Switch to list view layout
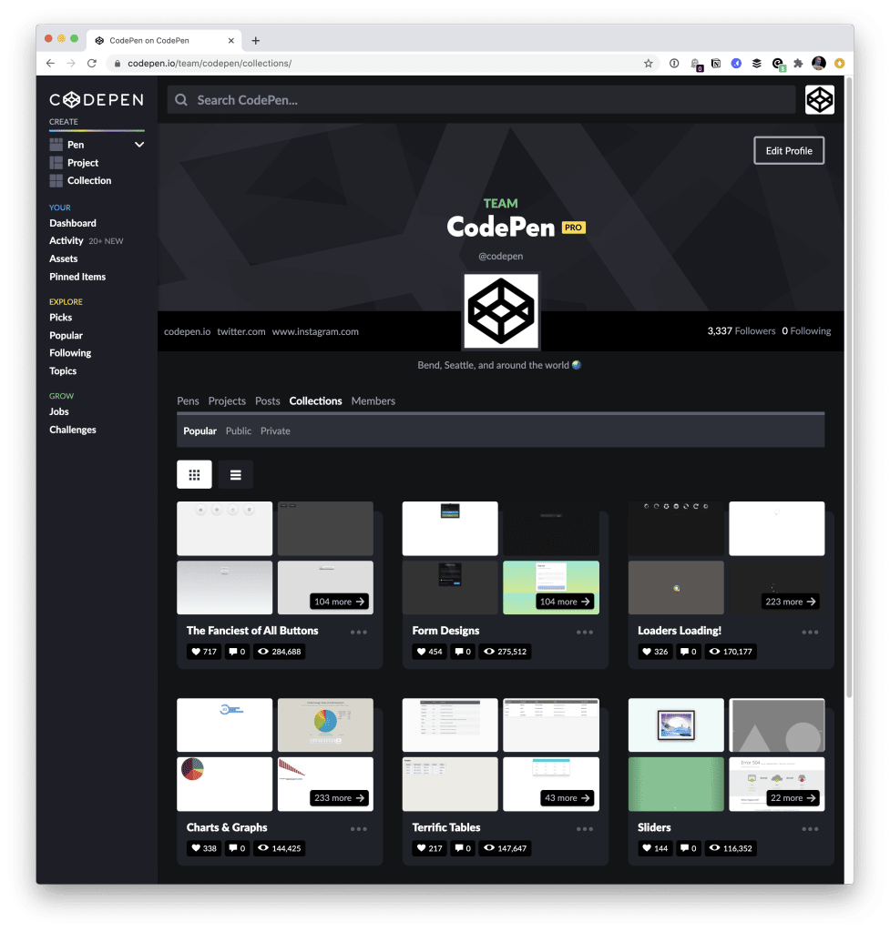The width and height of the screenshot is (890, 932). pyautogui.click(x=236, y=474)
